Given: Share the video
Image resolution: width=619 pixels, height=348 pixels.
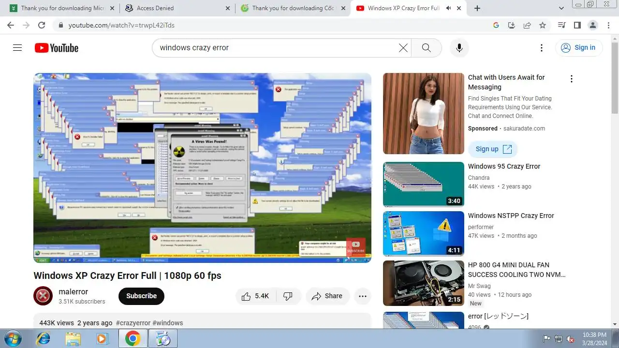Looking at the screenshot, I should click(x=327, y=296).
